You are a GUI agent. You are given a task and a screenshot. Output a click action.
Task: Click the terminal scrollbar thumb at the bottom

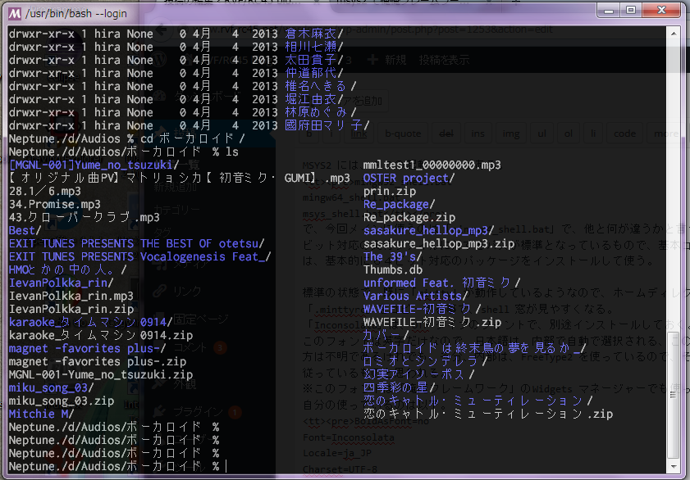point(674,395)
